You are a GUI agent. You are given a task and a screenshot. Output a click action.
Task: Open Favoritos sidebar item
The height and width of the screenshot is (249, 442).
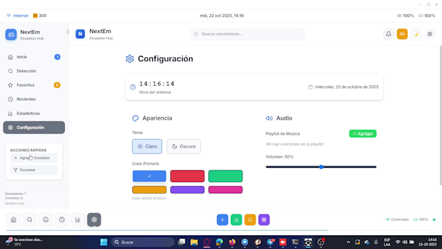pos(34,85)
